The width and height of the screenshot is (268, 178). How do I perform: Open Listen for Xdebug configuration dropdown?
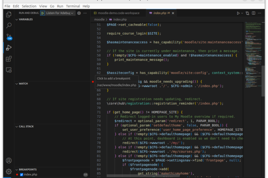[60, 13]
